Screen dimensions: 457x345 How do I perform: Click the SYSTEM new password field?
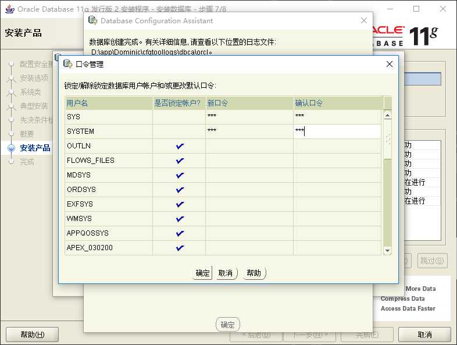tap(249, 131)
